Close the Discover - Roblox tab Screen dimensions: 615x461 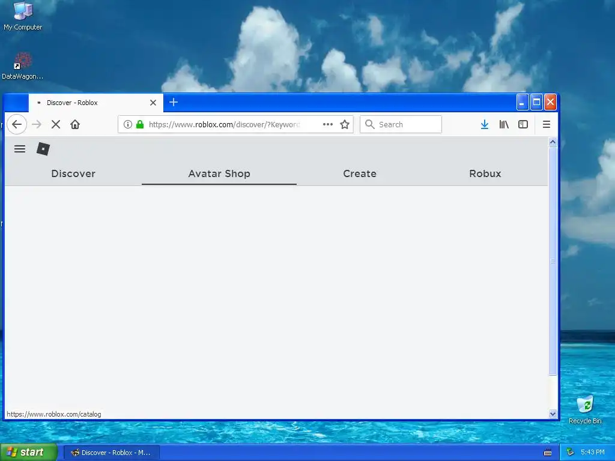[153, 103]
